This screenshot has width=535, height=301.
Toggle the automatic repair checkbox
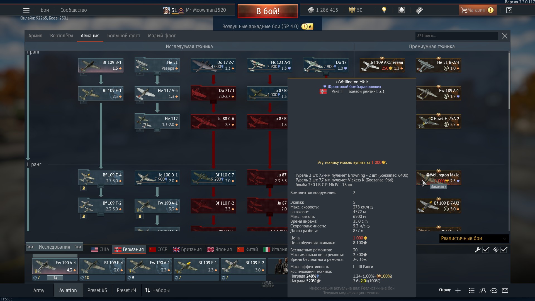tap(486, 250)
